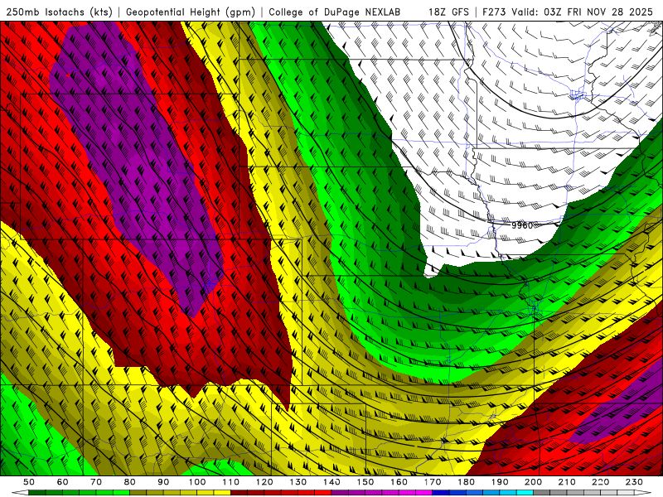663x497 pixels.
Task: Select the '230' legend scale number
Action: (x=634, y=482)
